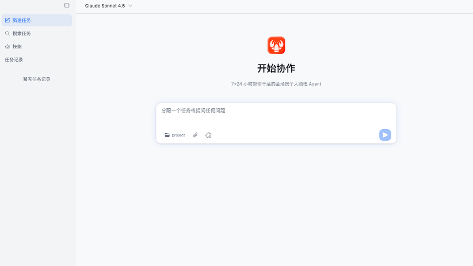473x266 pixels.
Task: Click the pencil icon beside 新建任务
Action: coord(7,20)
